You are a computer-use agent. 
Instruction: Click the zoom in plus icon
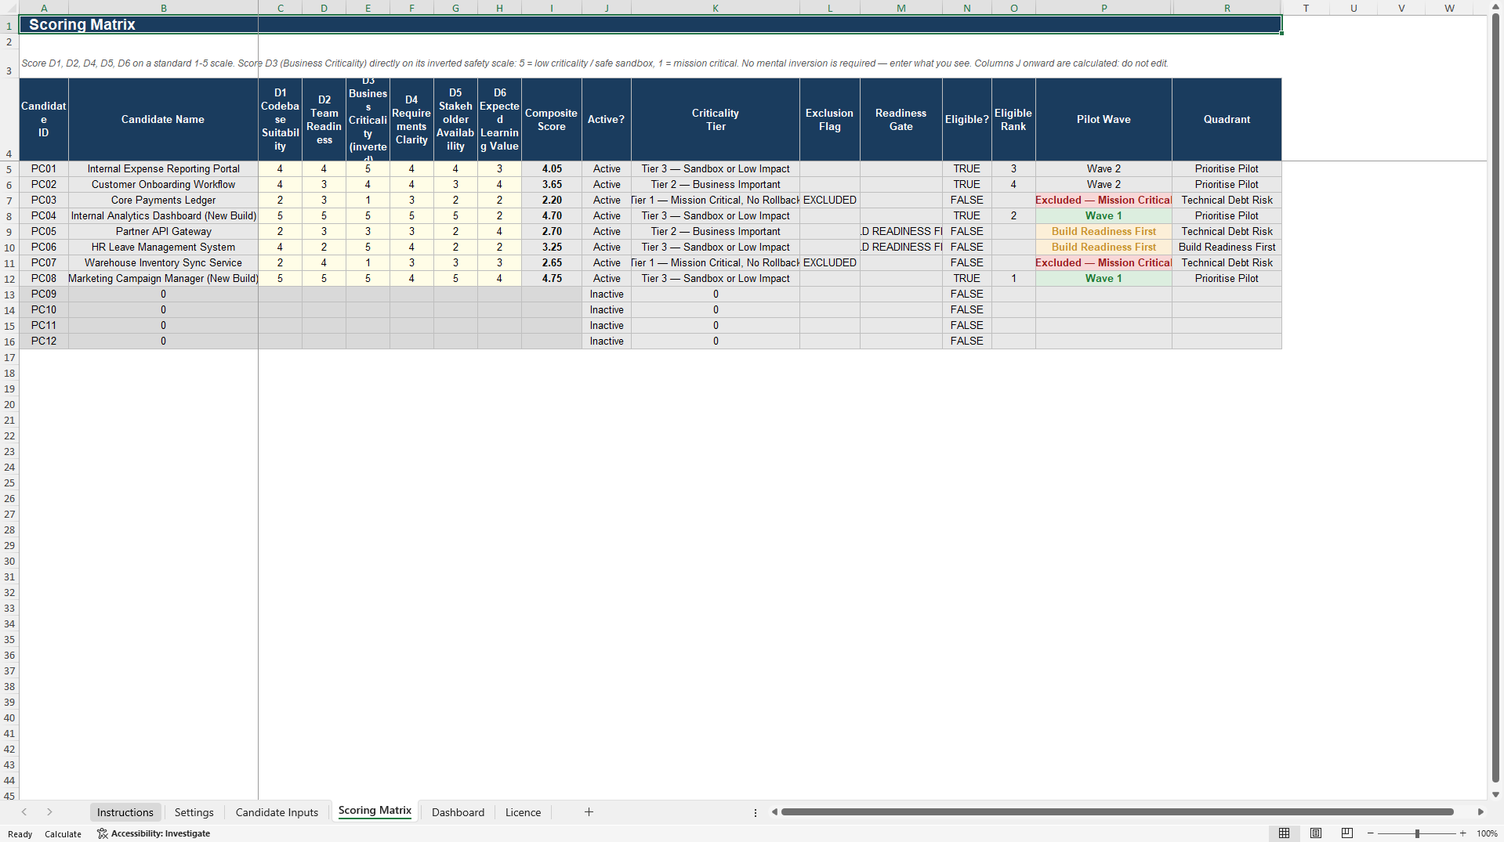[x=1462, y=833]
